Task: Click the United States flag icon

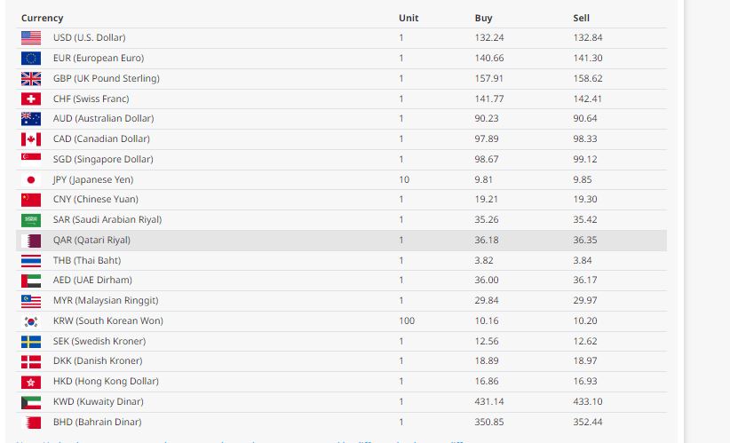Action: coord(31,38)
